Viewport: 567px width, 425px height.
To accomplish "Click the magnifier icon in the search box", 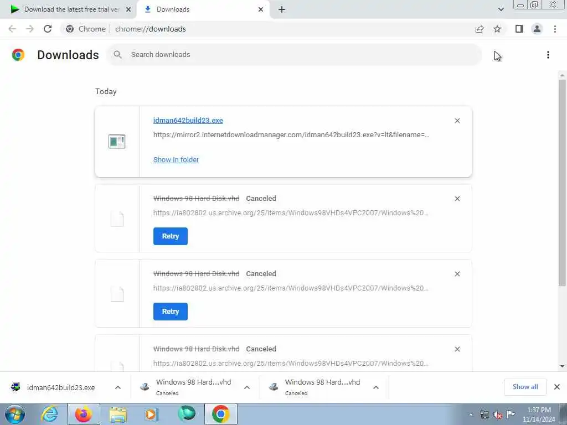I will point(117,55).
